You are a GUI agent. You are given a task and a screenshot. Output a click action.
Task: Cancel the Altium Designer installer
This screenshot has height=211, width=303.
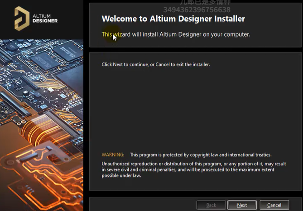coord(274,205)
